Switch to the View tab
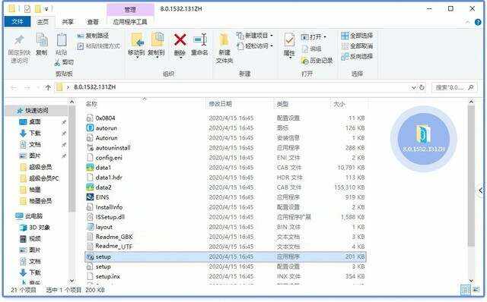 pyautogui.click(x=93, y=22)
